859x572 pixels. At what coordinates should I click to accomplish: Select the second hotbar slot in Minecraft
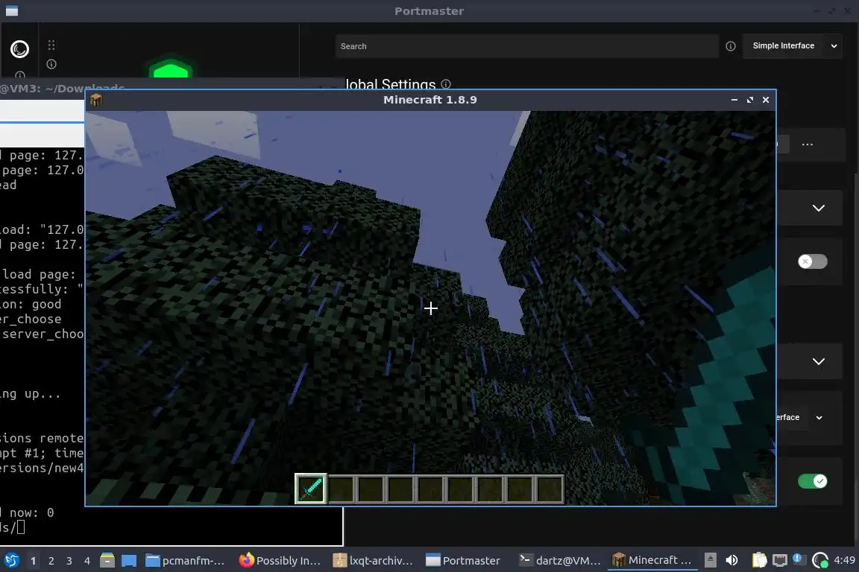[x=342, y=489]
